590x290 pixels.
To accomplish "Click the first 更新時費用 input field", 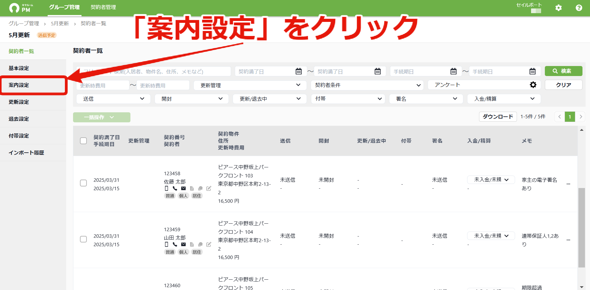I will [x=103, y=85].
